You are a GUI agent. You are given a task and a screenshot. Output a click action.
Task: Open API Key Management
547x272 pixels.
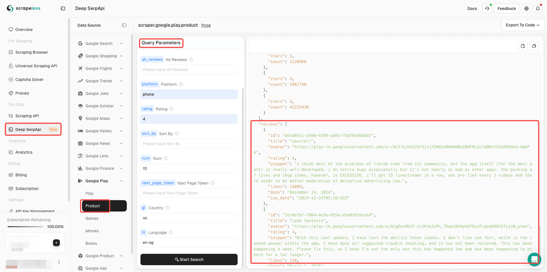pyautogui.click(x=35, y=211)
